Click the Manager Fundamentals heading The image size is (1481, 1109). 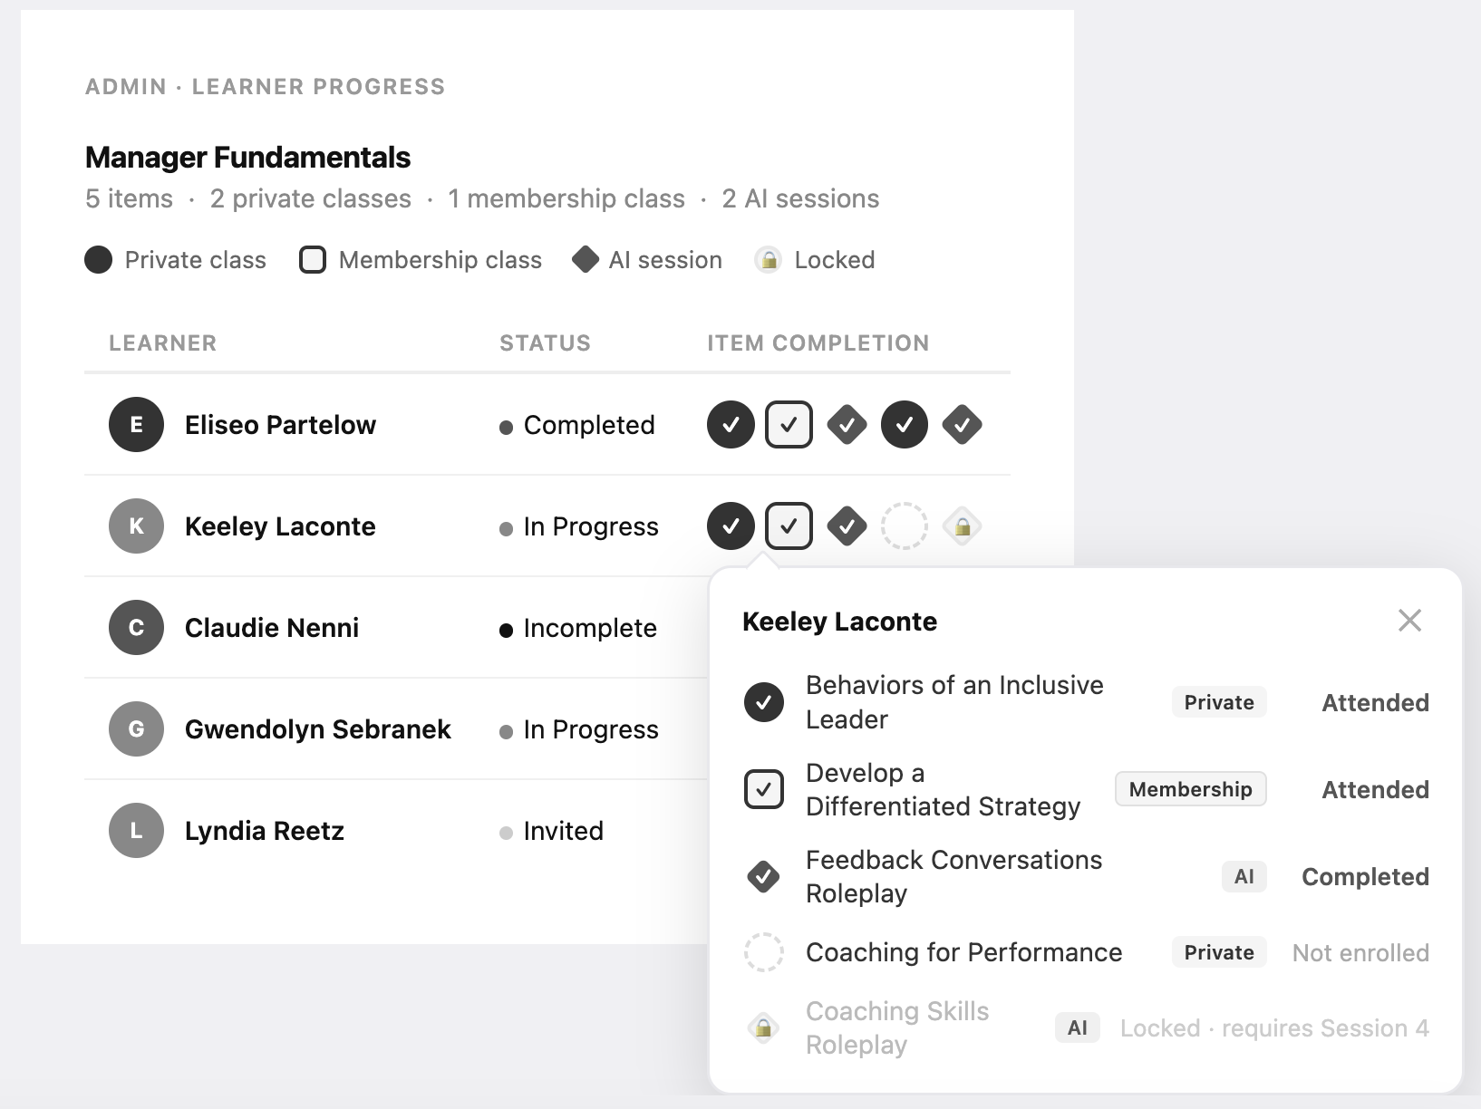click(247, 158)
